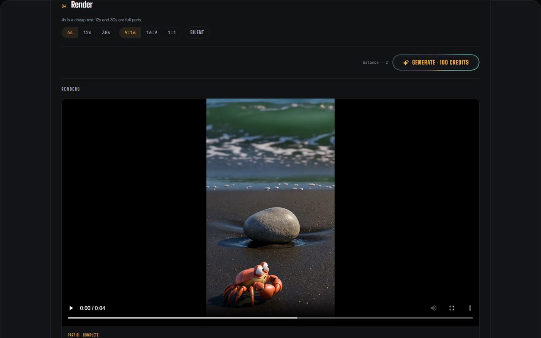Screen dimensions: 541x338
Task: Enter fullscreen mode for the video
Action: tap(452, 308)
